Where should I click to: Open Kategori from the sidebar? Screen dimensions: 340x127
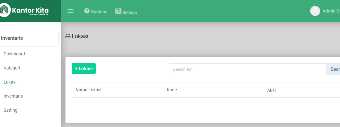point(12,68)
